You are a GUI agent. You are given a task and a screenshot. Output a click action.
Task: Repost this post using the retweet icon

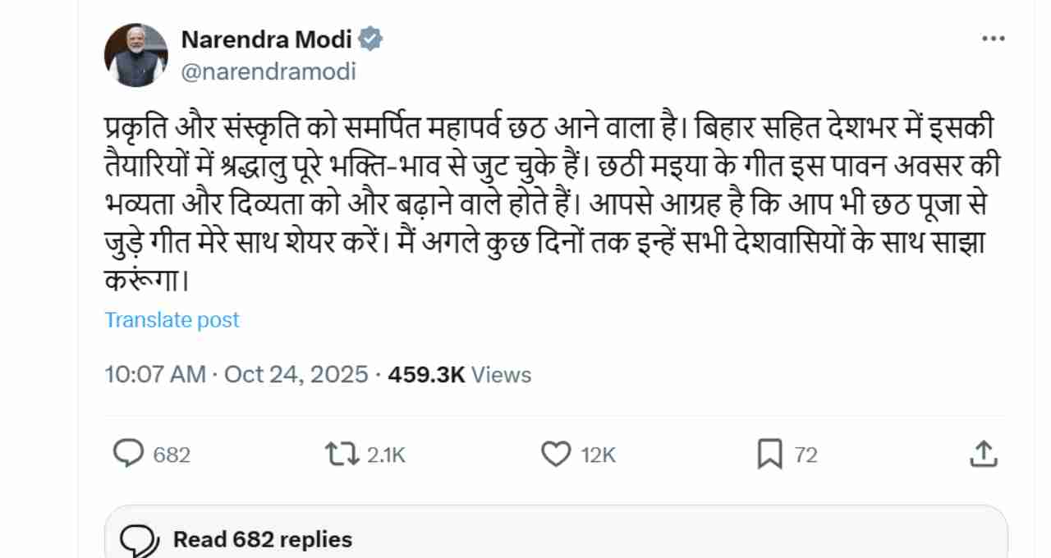pos(341,454)
